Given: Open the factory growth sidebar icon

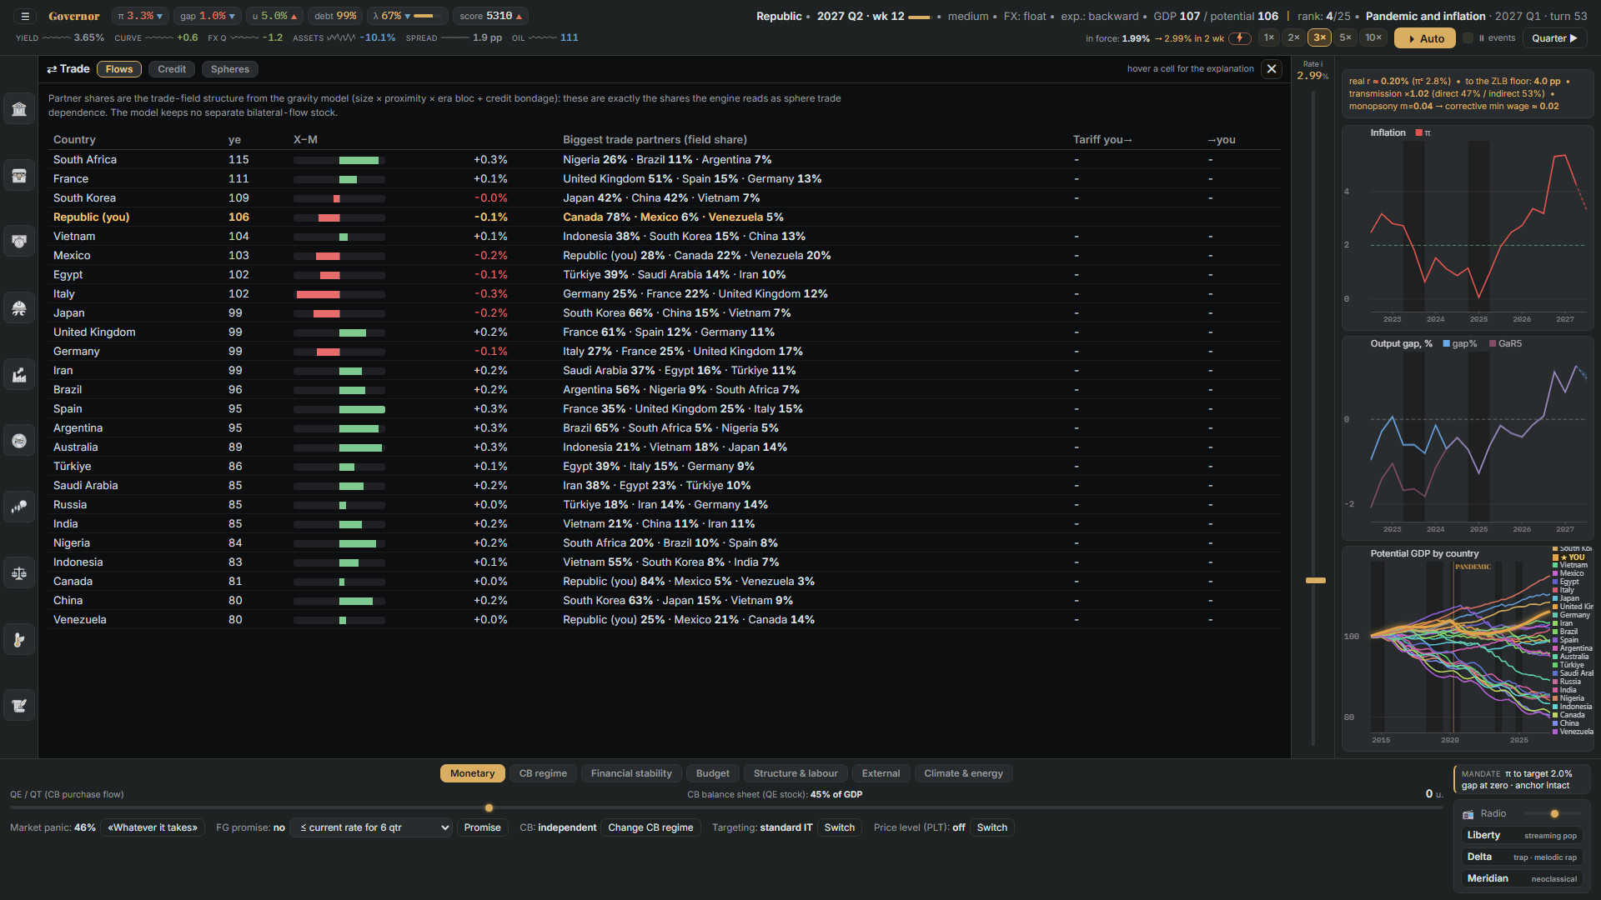Looking at the screenshot, I should pyautogui.click(x=19, y=374).
